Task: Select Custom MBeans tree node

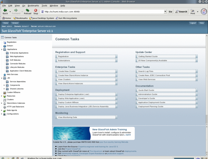Action: coord(14,92)
